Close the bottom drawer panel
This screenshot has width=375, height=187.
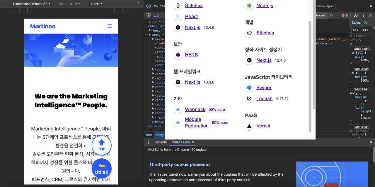point(371,142)
